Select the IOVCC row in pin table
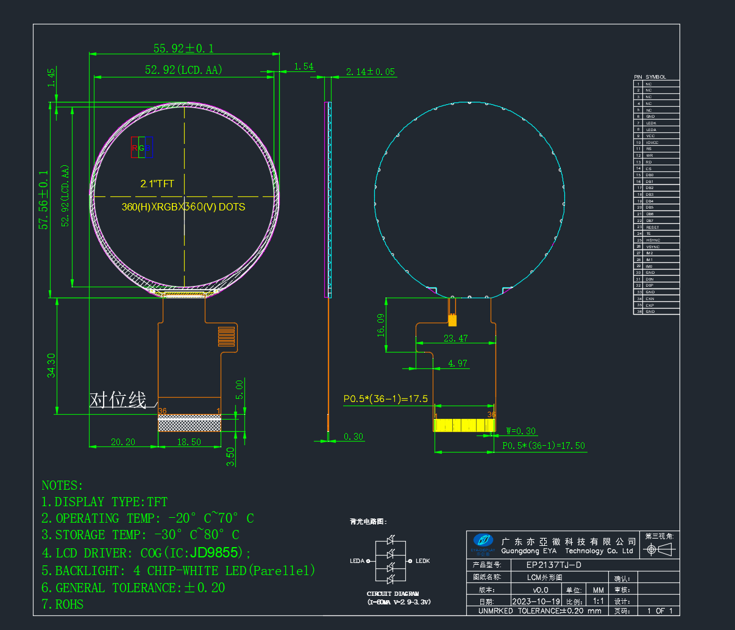Image resolution: width=735 pixels, height=630 pixels. (x=656, y=143)
